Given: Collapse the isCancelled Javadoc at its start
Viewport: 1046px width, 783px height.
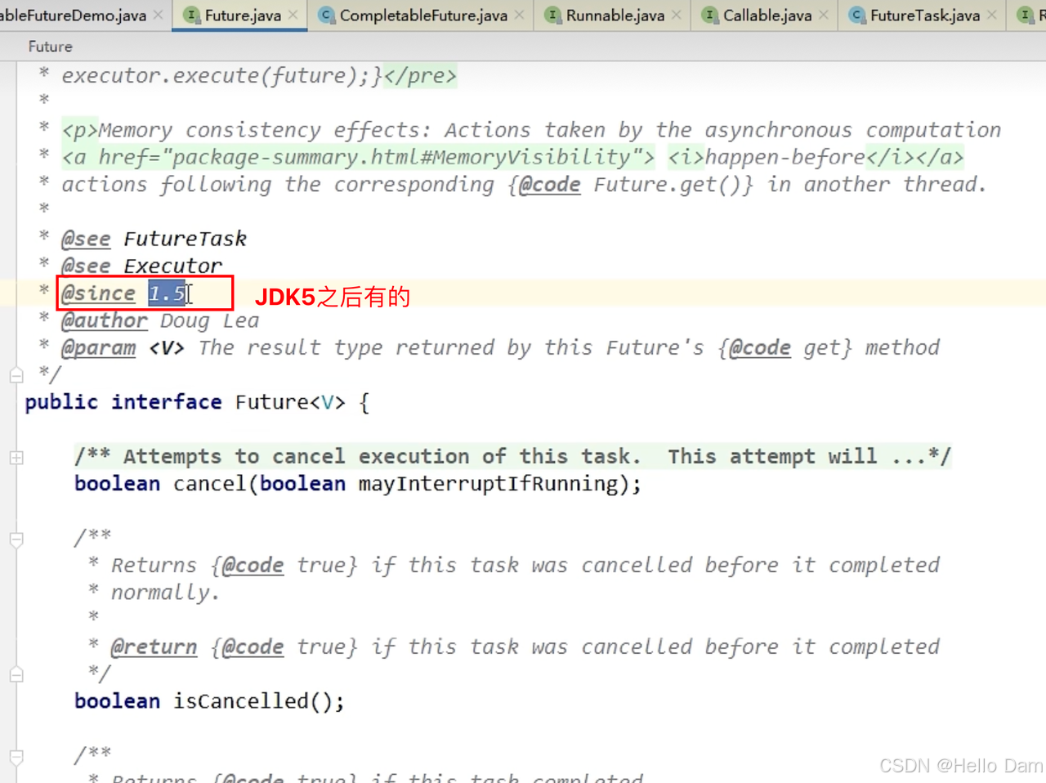Looking at the screenshot, I should click(x=16, y=539).
